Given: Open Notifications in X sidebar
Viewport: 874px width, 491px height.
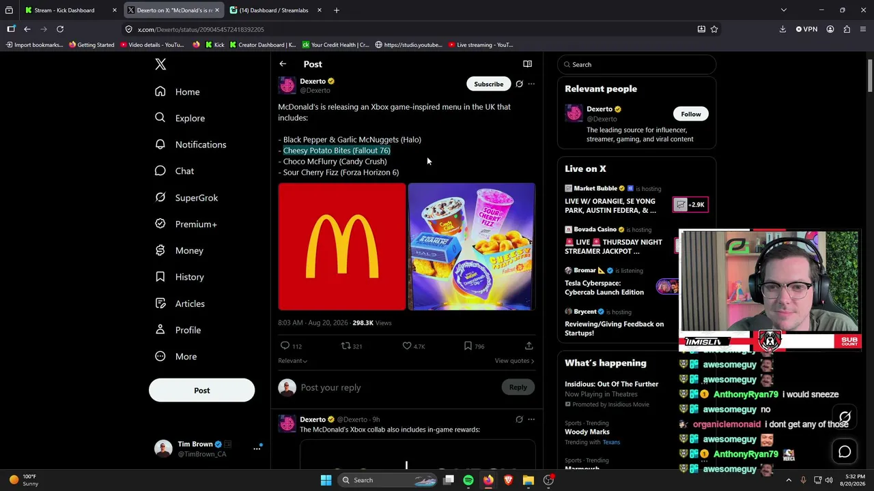Looking at the screenshot, I should [x=191, y=145].
